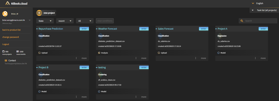Open three-dot menu on Repurchase Prediction card
The width and height of the screenshot is (279, 101).
click(x=76, y=58)
